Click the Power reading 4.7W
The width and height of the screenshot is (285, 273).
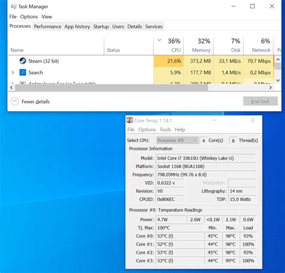coord(171,219)
